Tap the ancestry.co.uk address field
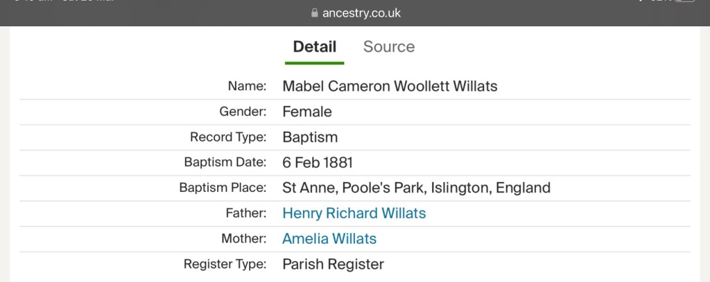Screen dimensions: 710x282 coord(361,13)
